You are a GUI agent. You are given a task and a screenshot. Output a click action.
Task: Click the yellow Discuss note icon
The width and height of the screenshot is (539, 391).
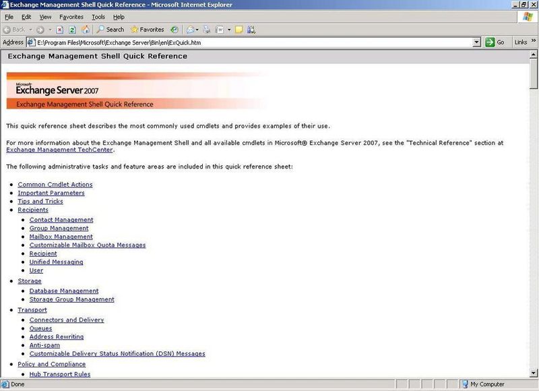click(x=239, y=30)
